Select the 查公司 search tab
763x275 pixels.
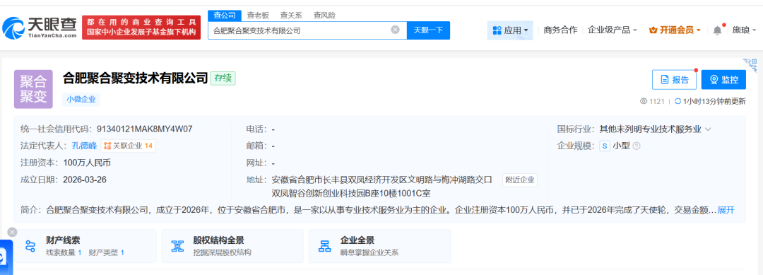coord(225,15)
